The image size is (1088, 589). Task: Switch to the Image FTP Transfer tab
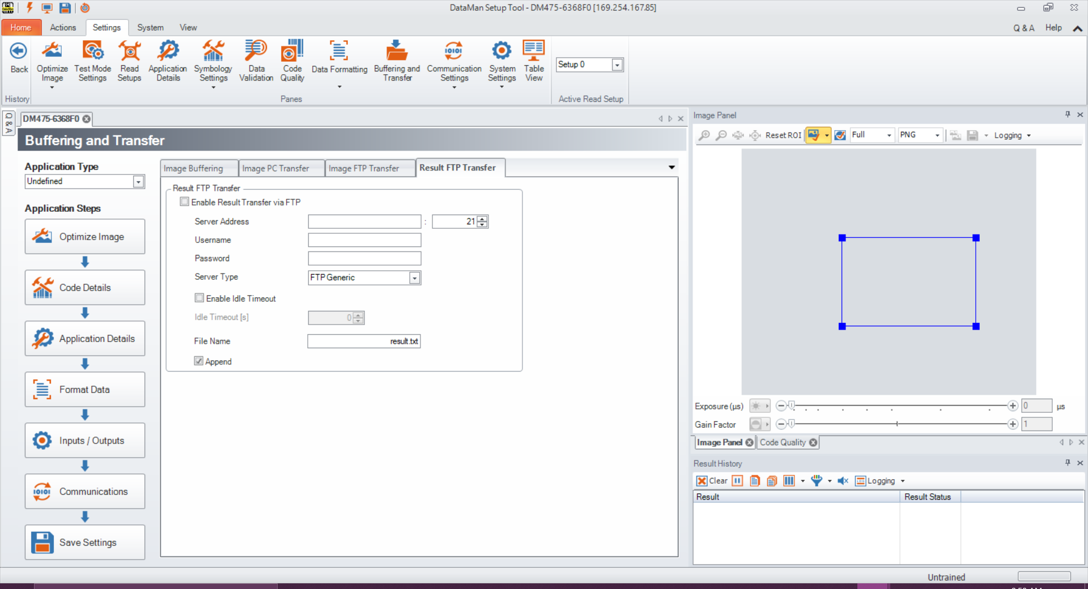(364, 168)
